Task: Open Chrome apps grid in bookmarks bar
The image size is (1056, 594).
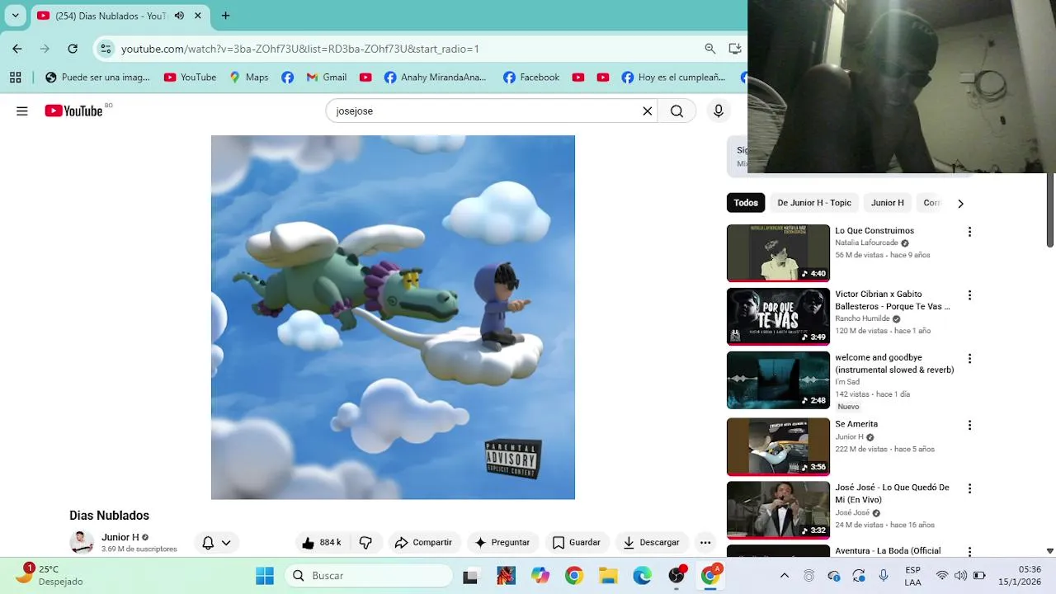Action: [15, 78]
